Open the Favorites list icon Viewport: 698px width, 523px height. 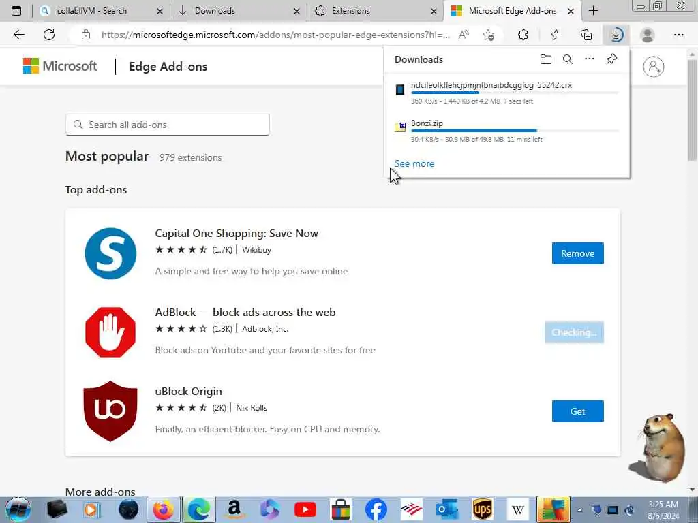(x=556, y=35)
